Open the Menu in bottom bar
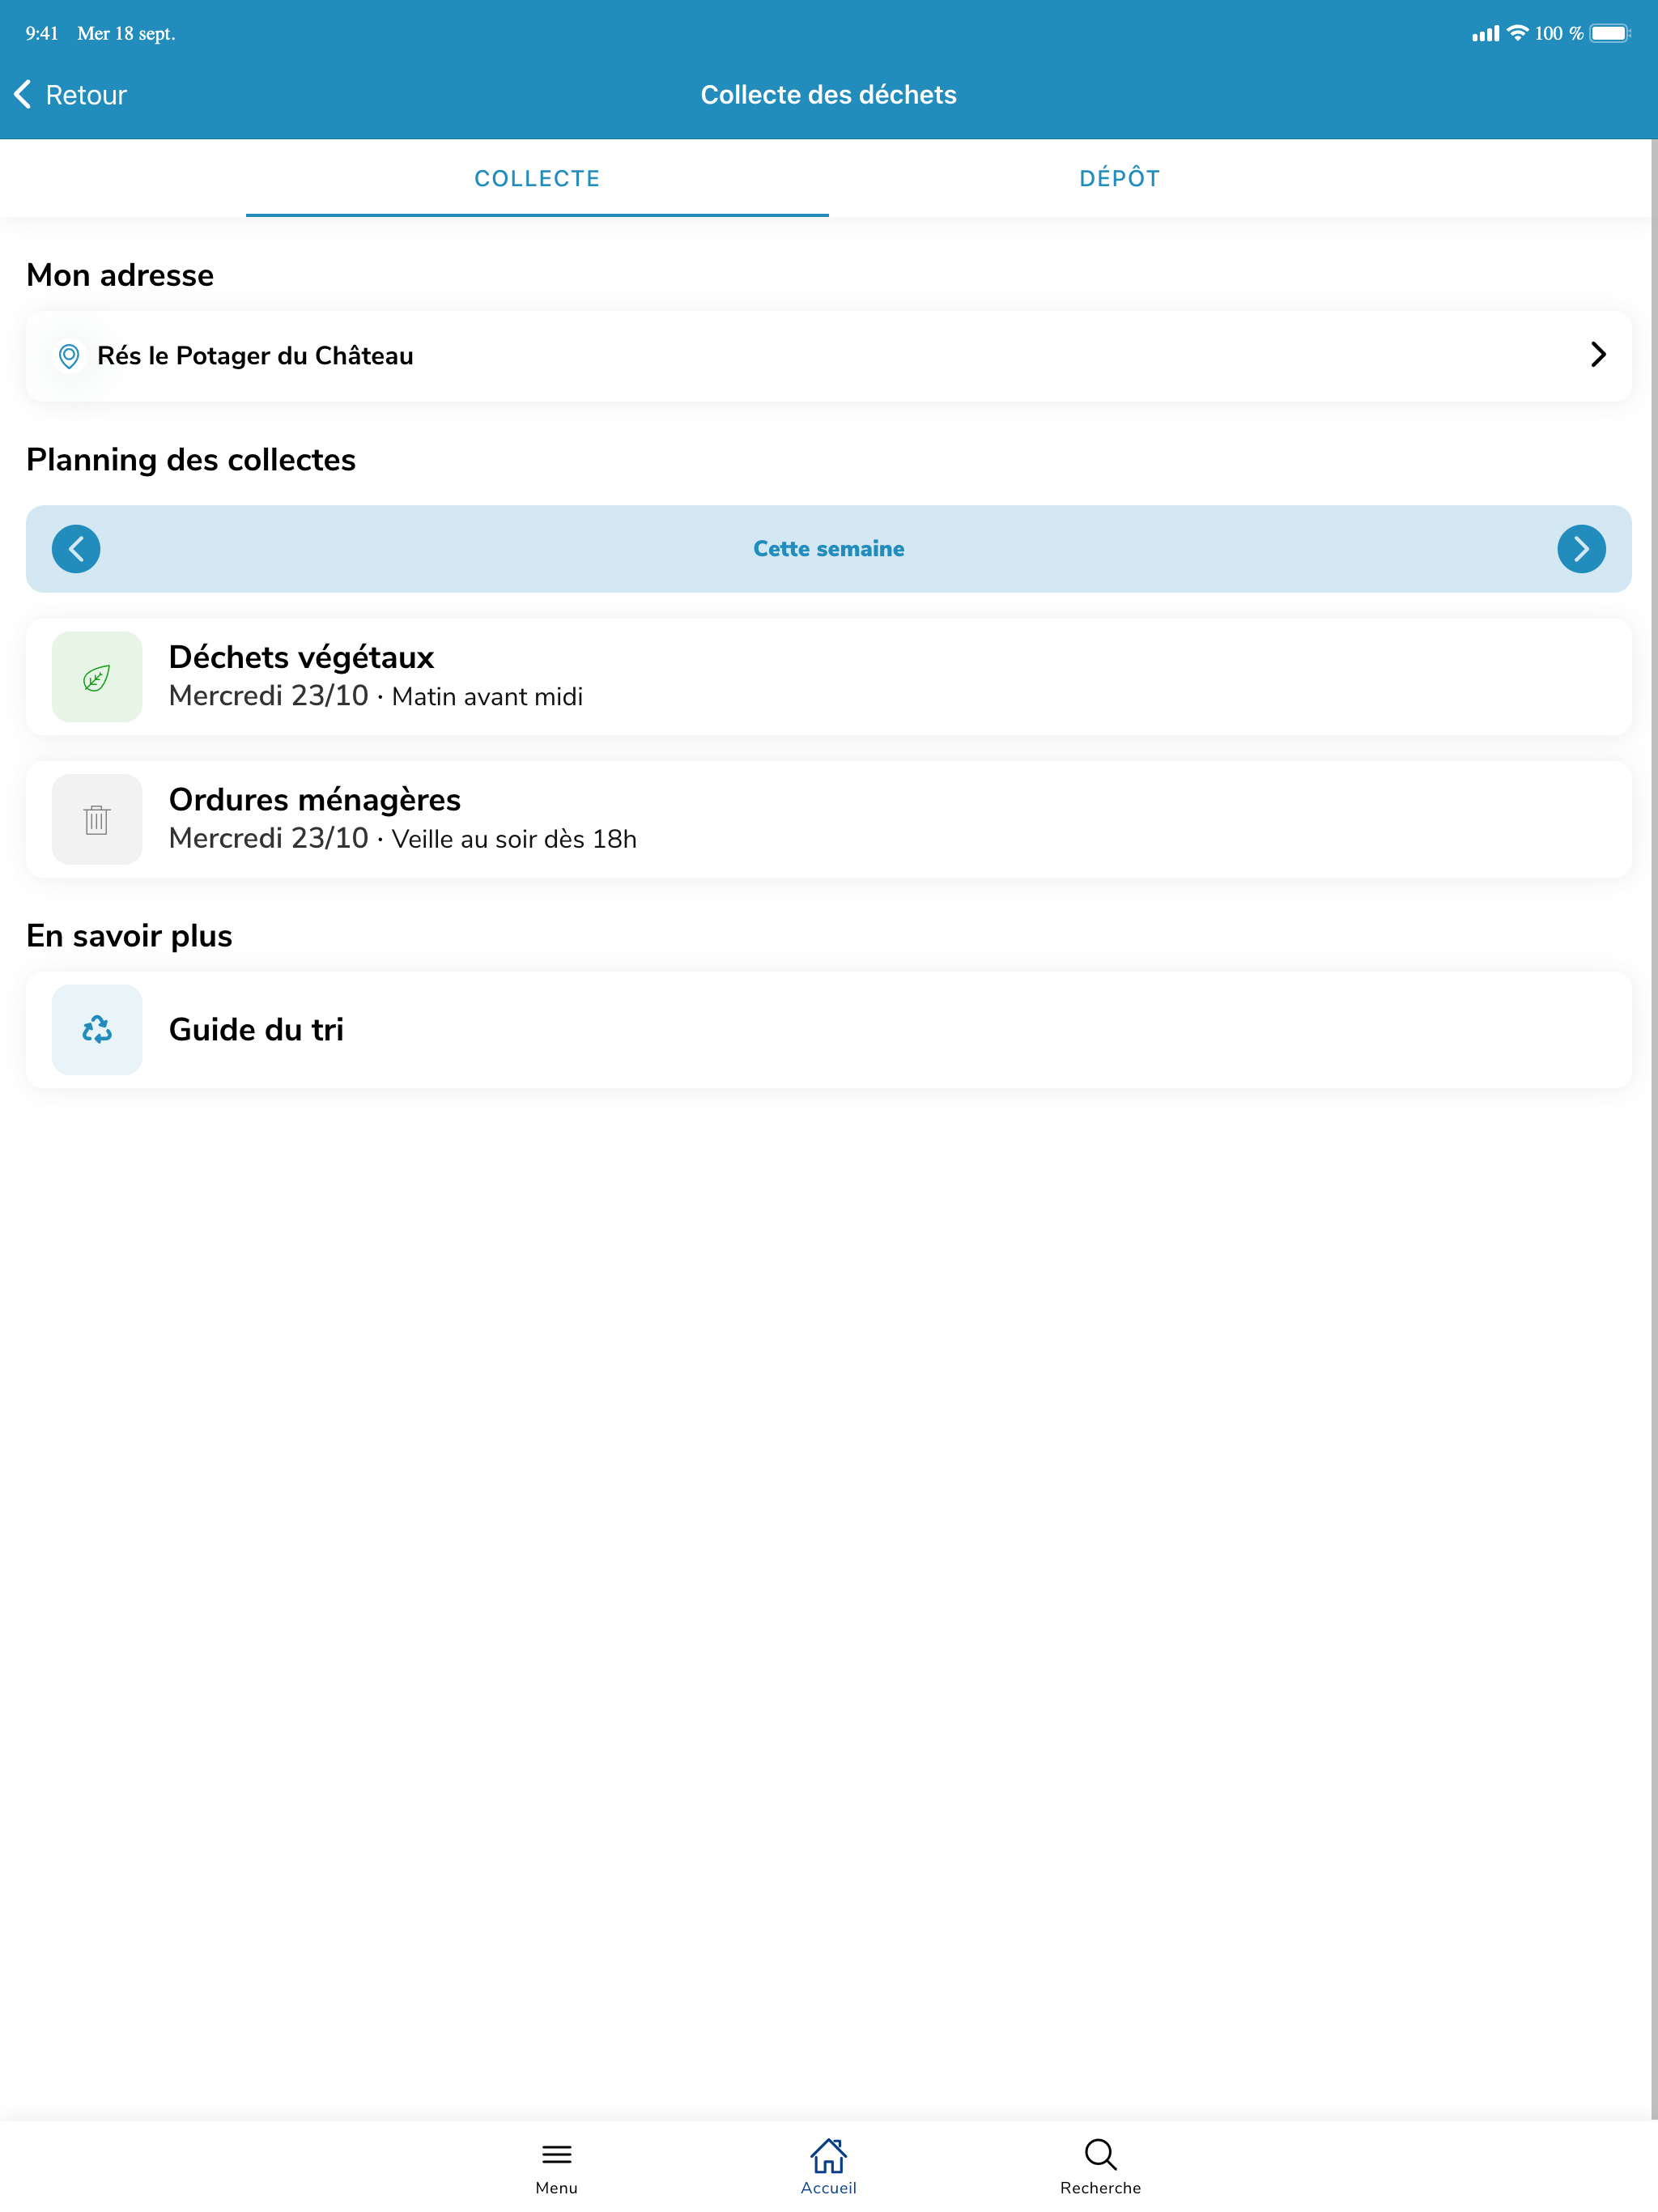The width and height of the screenshot is (1658, 2212). [x=556, y=2166]
